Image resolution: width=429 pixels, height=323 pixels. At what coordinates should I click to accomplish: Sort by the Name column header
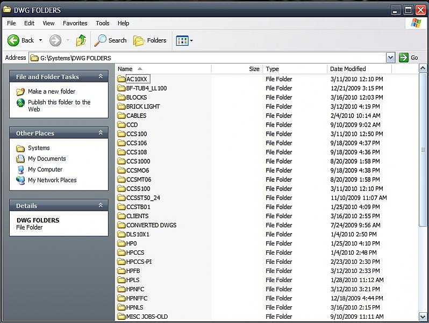163,69
